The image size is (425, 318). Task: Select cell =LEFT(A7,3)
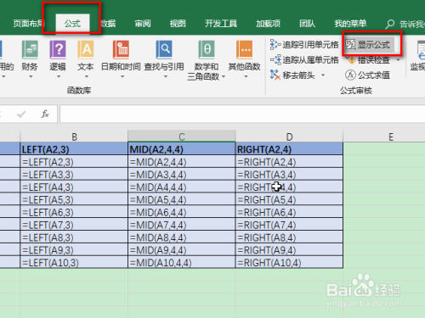coord(74,225)
